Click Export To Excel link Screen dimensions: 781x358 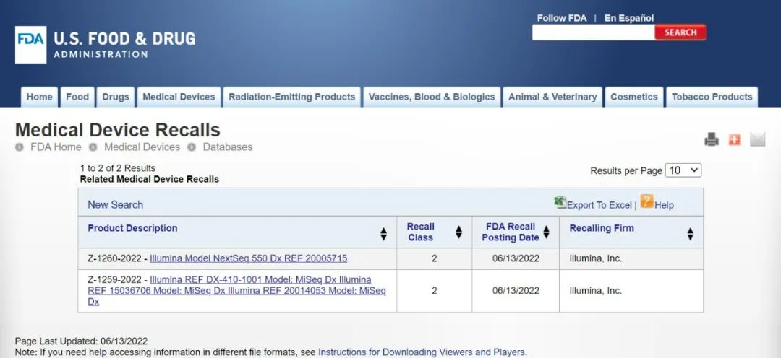[599, 206]
